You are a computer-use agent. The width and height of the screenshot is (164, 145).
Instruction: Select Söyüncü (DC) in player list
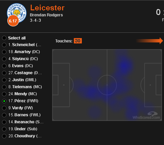click(x=4, y=59)
